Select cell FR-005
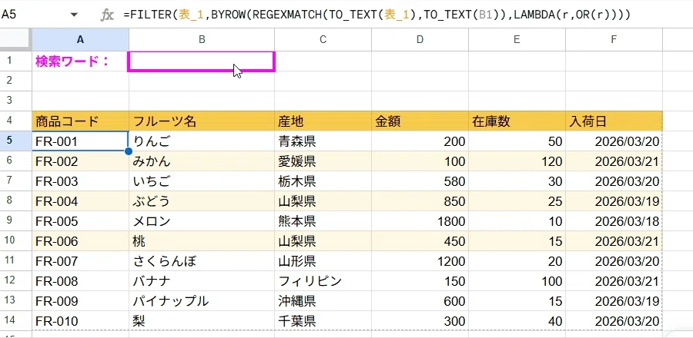The image size is (693, 338). click(x=80, y=220)
